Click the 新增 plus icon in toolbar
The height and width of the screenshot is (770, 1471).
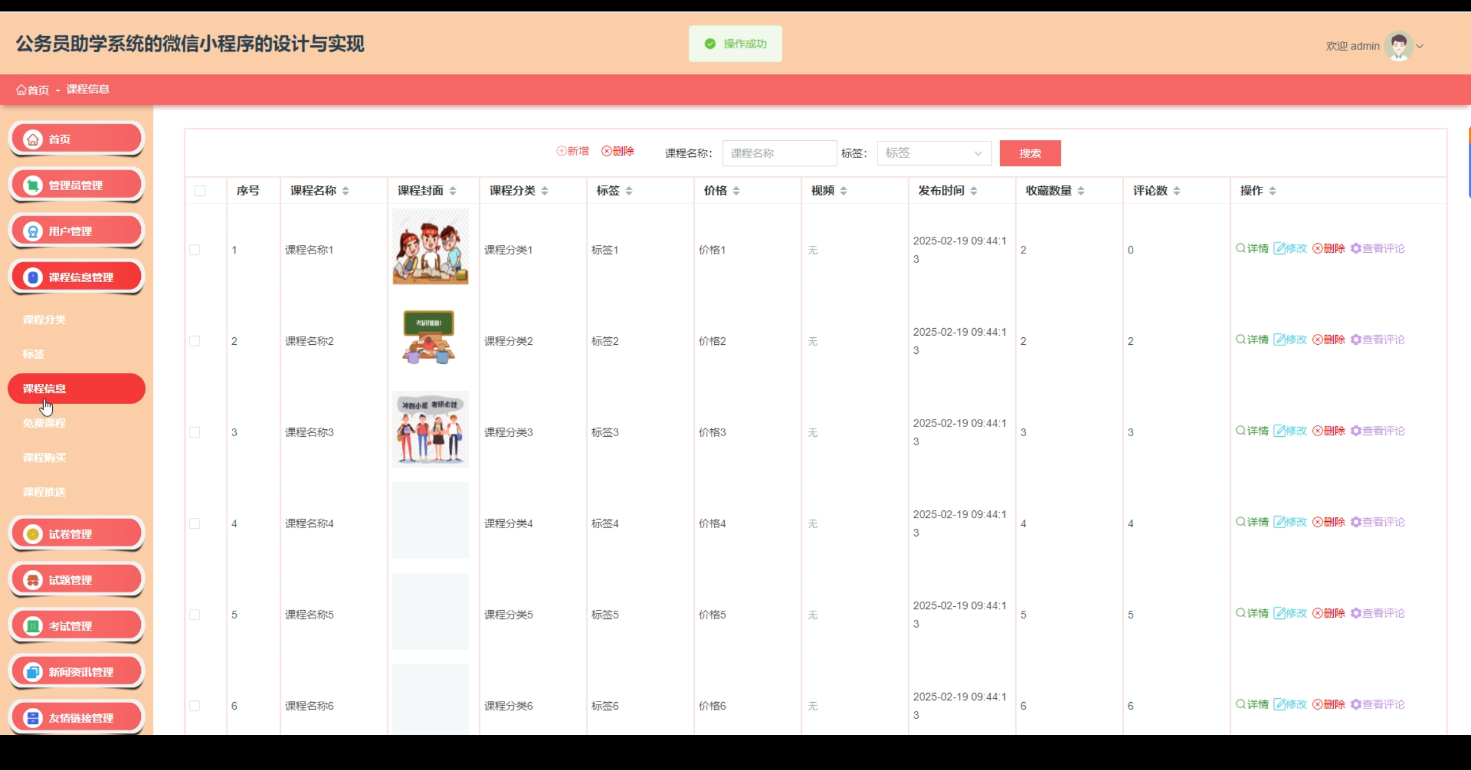coord(561,151)
